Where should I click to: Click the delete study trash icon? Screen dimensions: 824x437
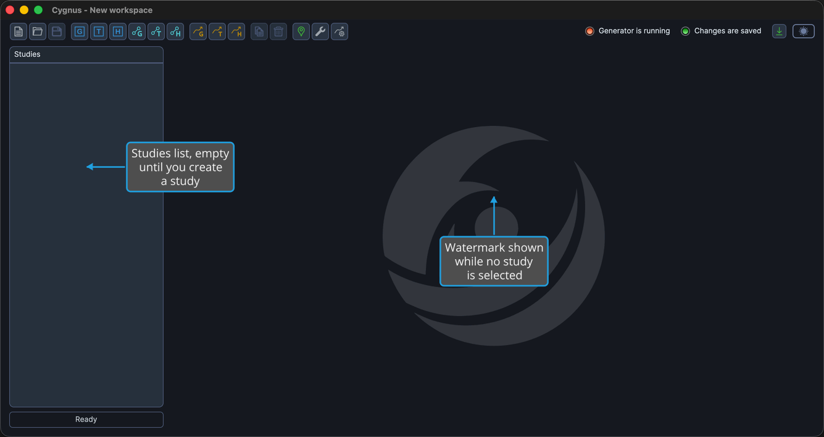pyautogui.click(x=278, y=31)
